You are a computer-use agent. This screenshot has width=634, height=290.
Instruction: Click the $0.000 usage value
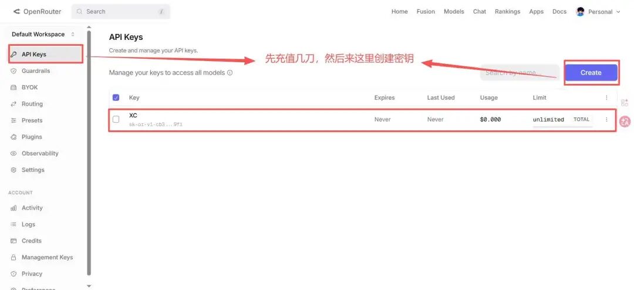[x=490, y=119]
